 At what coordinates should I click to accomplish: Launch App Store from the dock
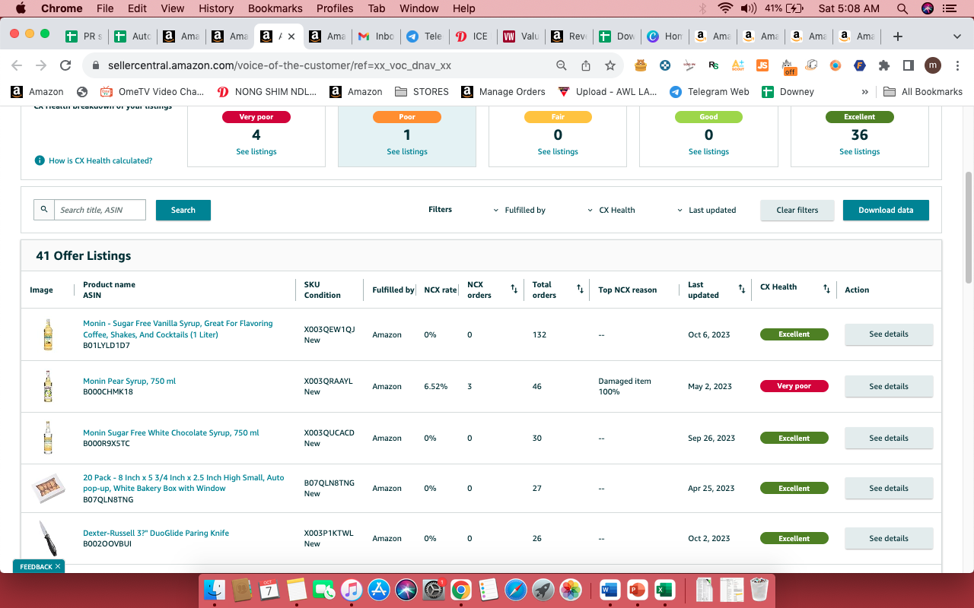(x=378, y=589)
